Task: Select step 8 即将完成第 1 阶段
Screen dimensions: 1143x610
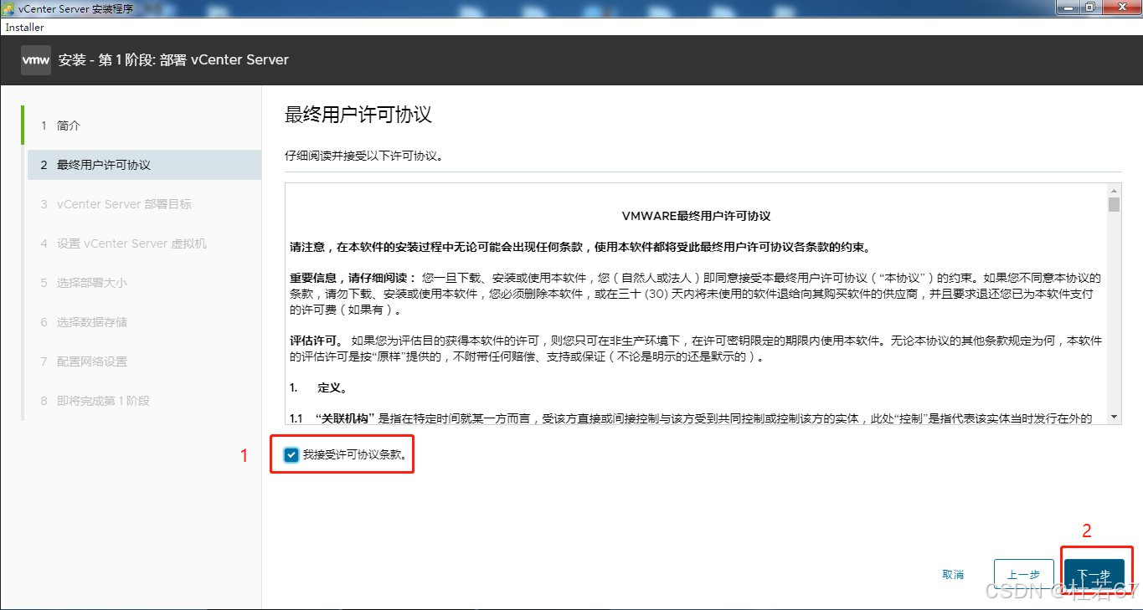Action: (x=144, y=401)
